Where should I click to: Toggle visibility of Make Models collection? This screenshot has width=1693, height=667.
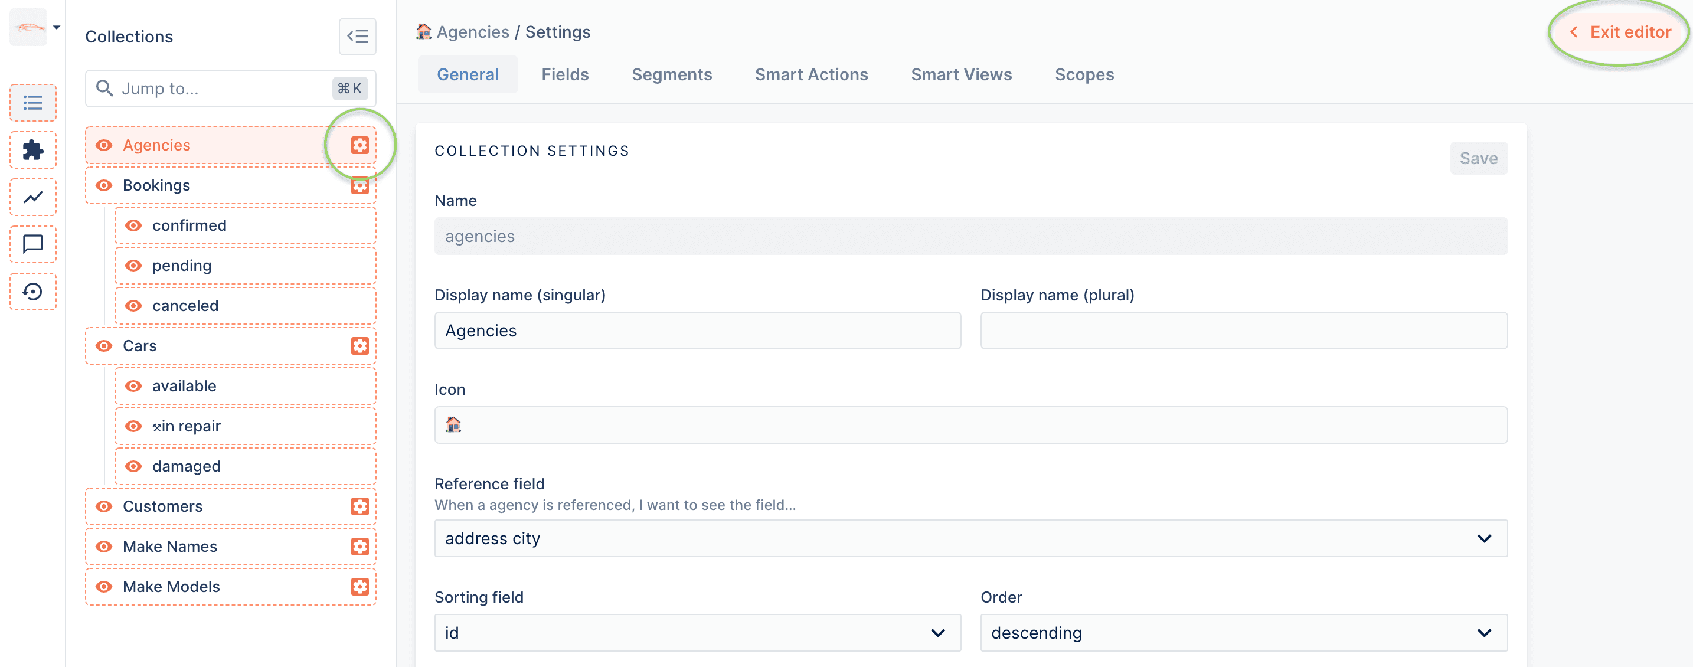coord(104,586)
